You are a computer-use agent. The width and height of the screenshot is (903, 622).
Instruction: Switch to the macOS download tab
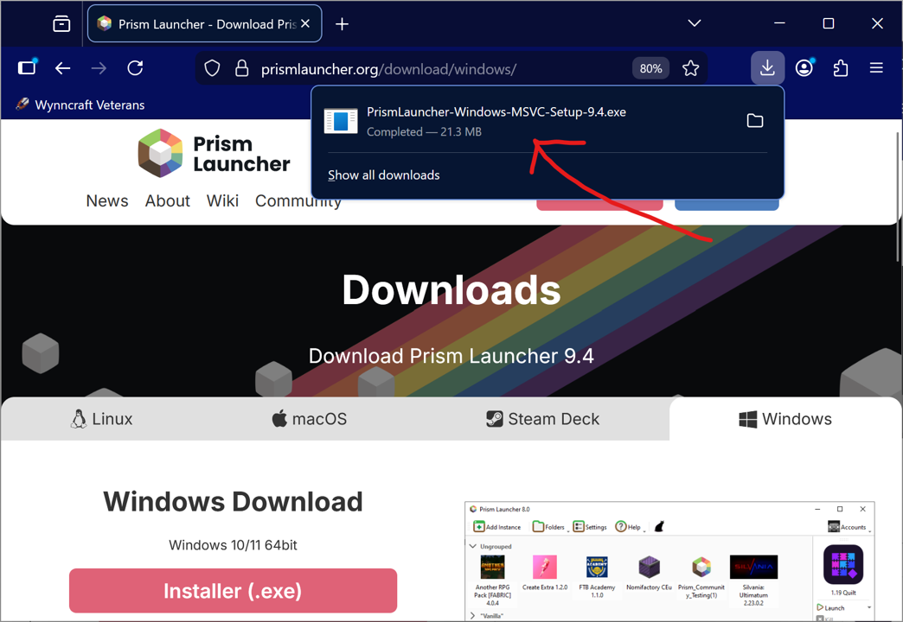(x=309, y=419)
